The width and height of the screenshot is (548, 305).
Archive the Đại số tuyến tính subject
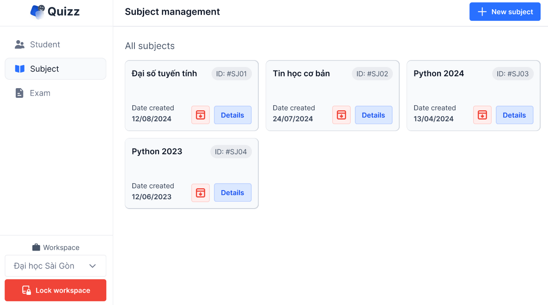point(201,115)
